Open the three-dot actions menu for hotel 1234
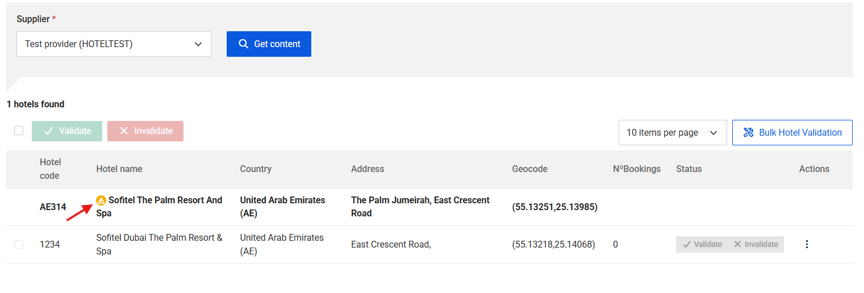This screenshot has width=864, height=293. point(807,244)
